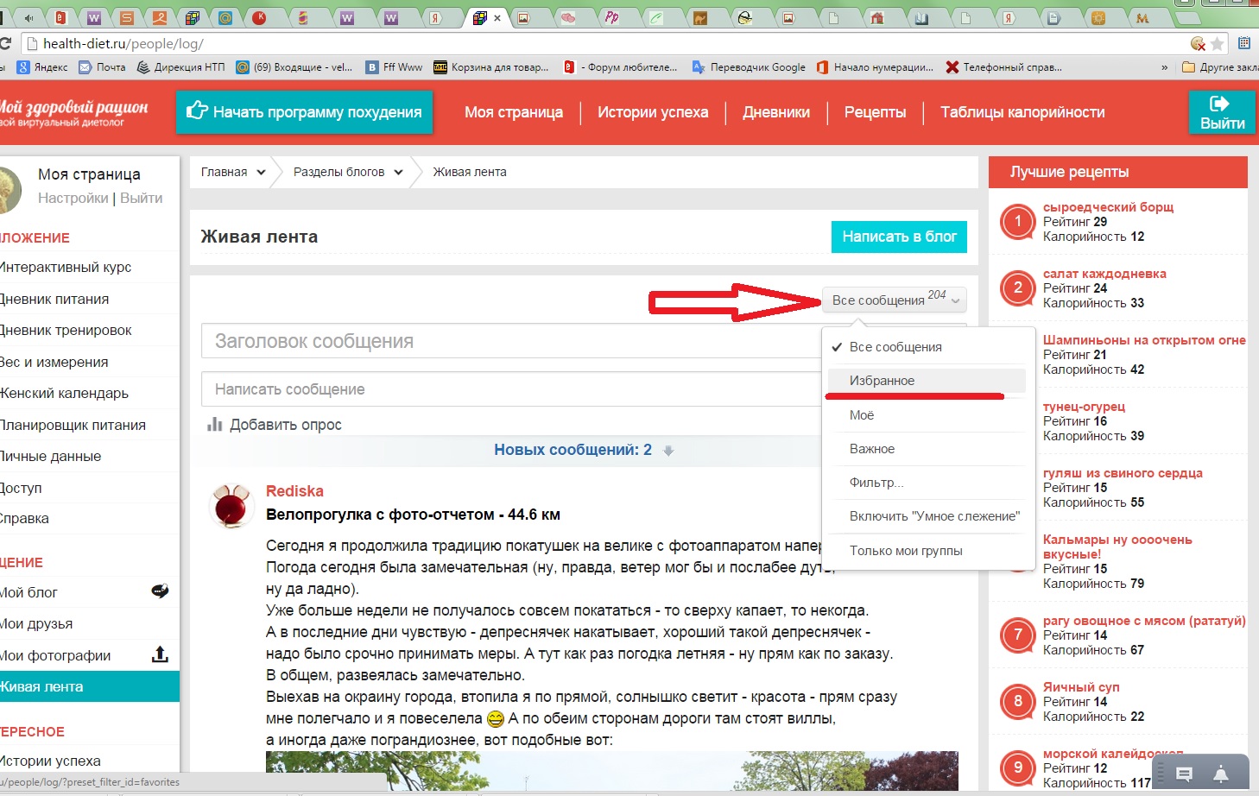Click the Написать сообщение text field

click(509, 389)
